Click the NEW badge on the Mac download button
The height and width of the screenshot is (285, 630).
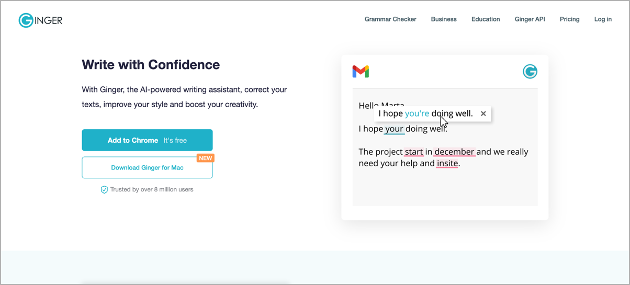(x=206, y=158)
